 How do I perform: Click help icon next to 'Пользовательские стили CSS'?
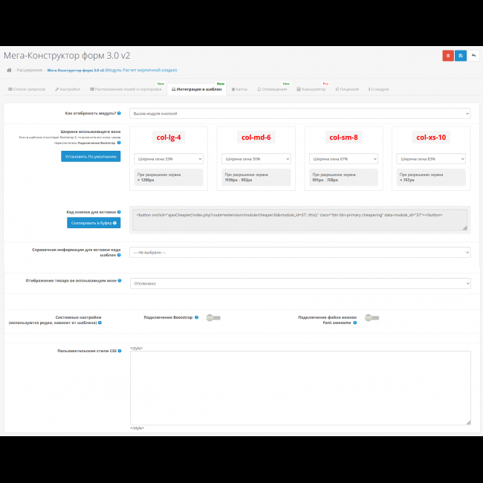point(119,351)
